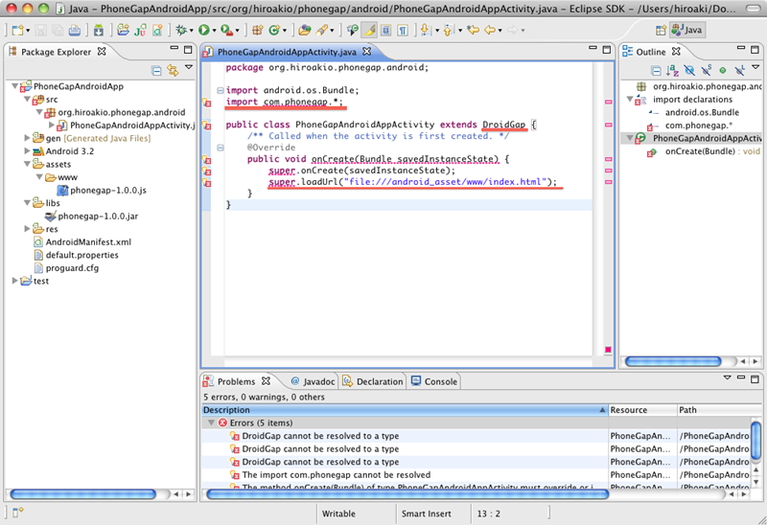Collapse all in Outline toolbar
Viewport: 767px width, 525px height.
point(656,71)
